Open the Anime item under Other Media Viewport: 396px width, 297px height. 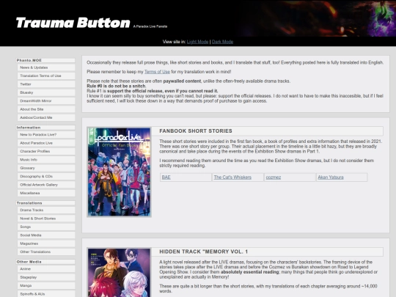[46, 269]
